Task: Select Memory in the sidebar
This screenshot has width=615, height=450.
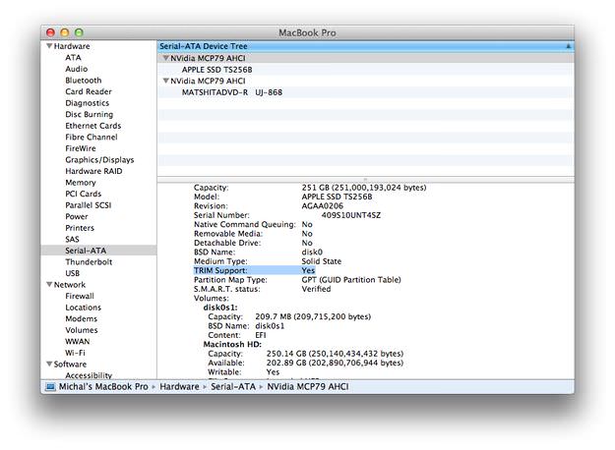Action: click(81, 183)
